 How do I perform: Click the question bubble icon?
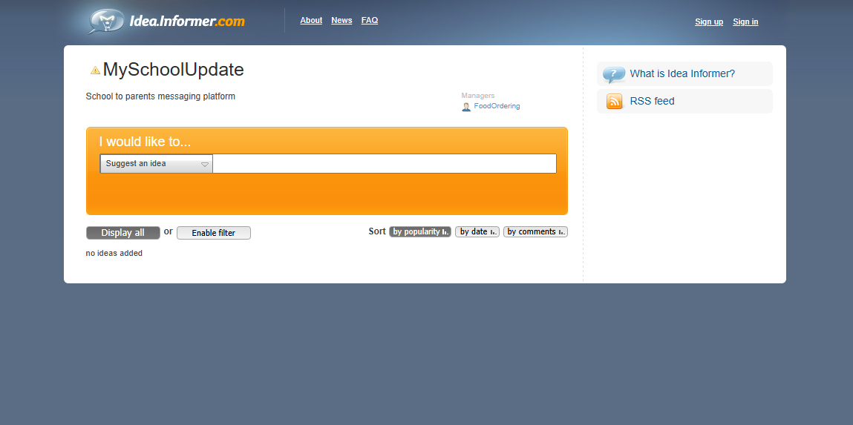click(614, 74)
